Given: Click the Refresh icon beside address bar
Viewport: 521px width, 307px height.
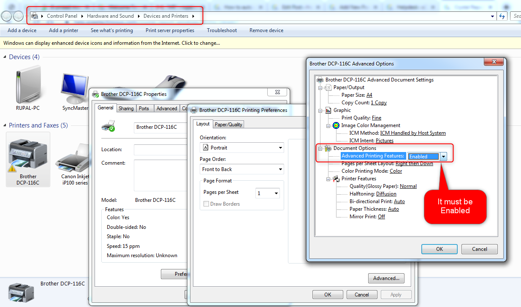Looking at the screenshot, I should [502, 16].
